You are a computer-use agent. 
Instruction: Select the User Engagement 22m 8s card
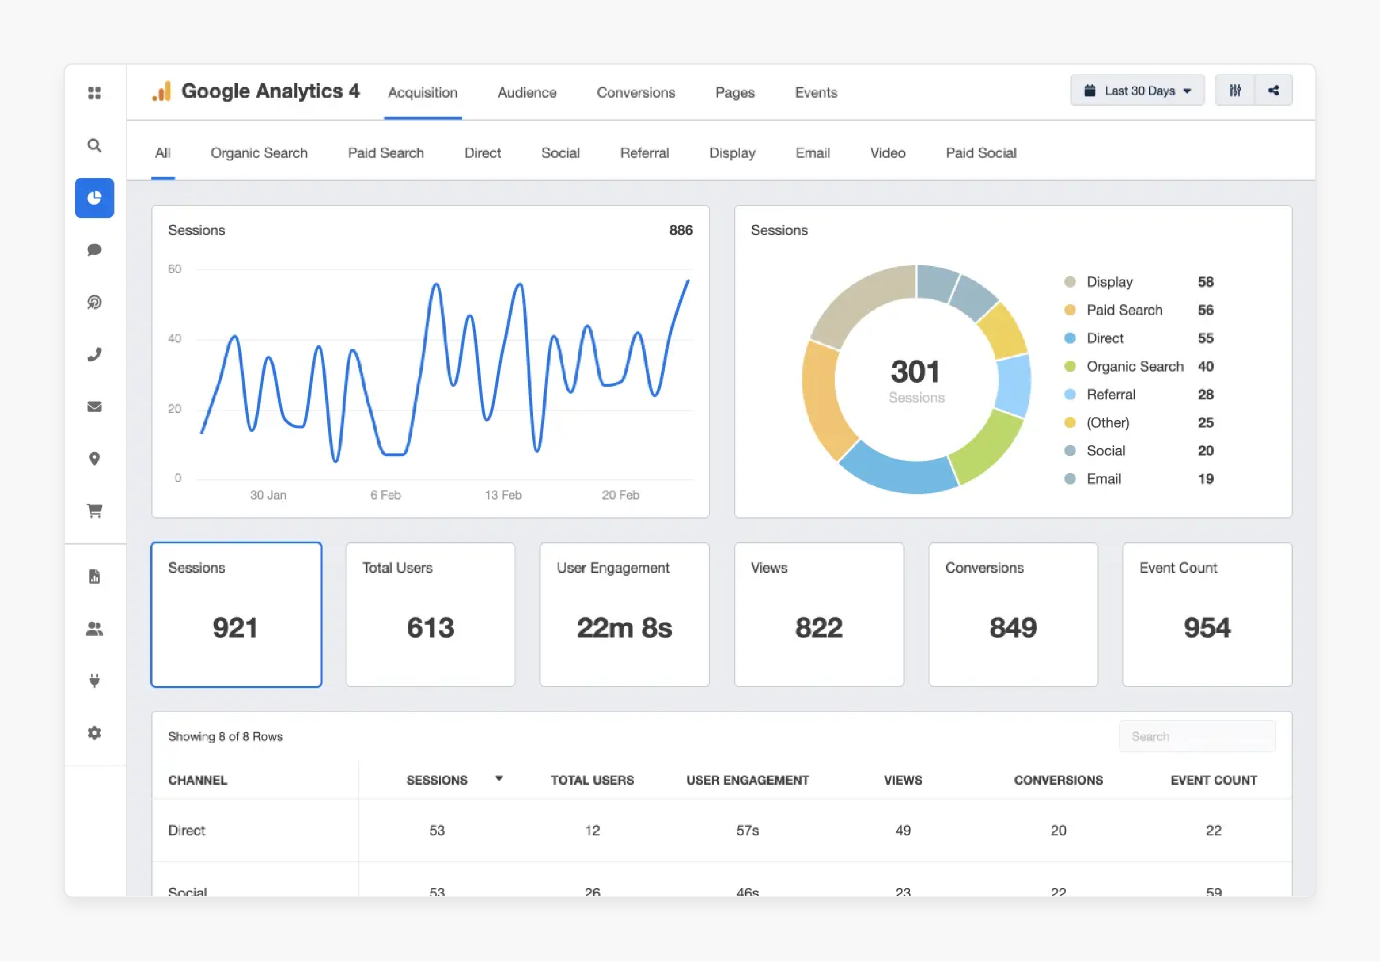pyautogui.click(x=624, y=615)
